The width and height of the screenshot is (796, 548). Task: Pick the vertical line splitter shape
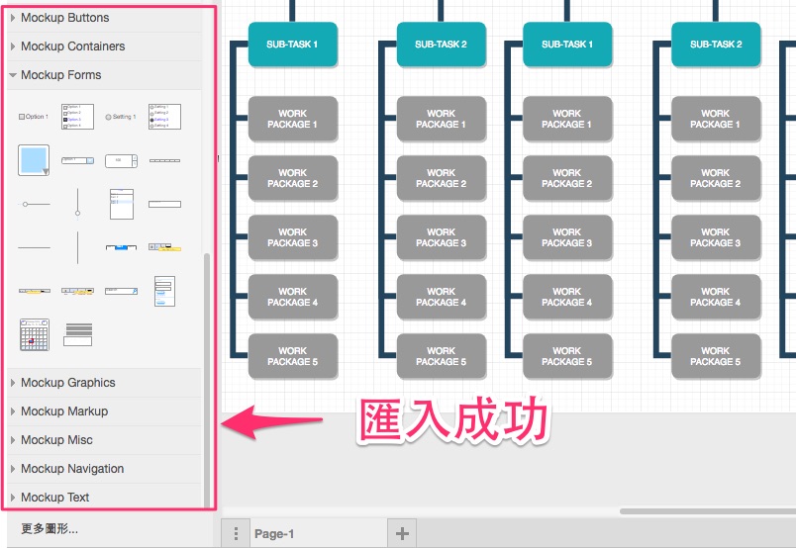click(x=77, y=247)
